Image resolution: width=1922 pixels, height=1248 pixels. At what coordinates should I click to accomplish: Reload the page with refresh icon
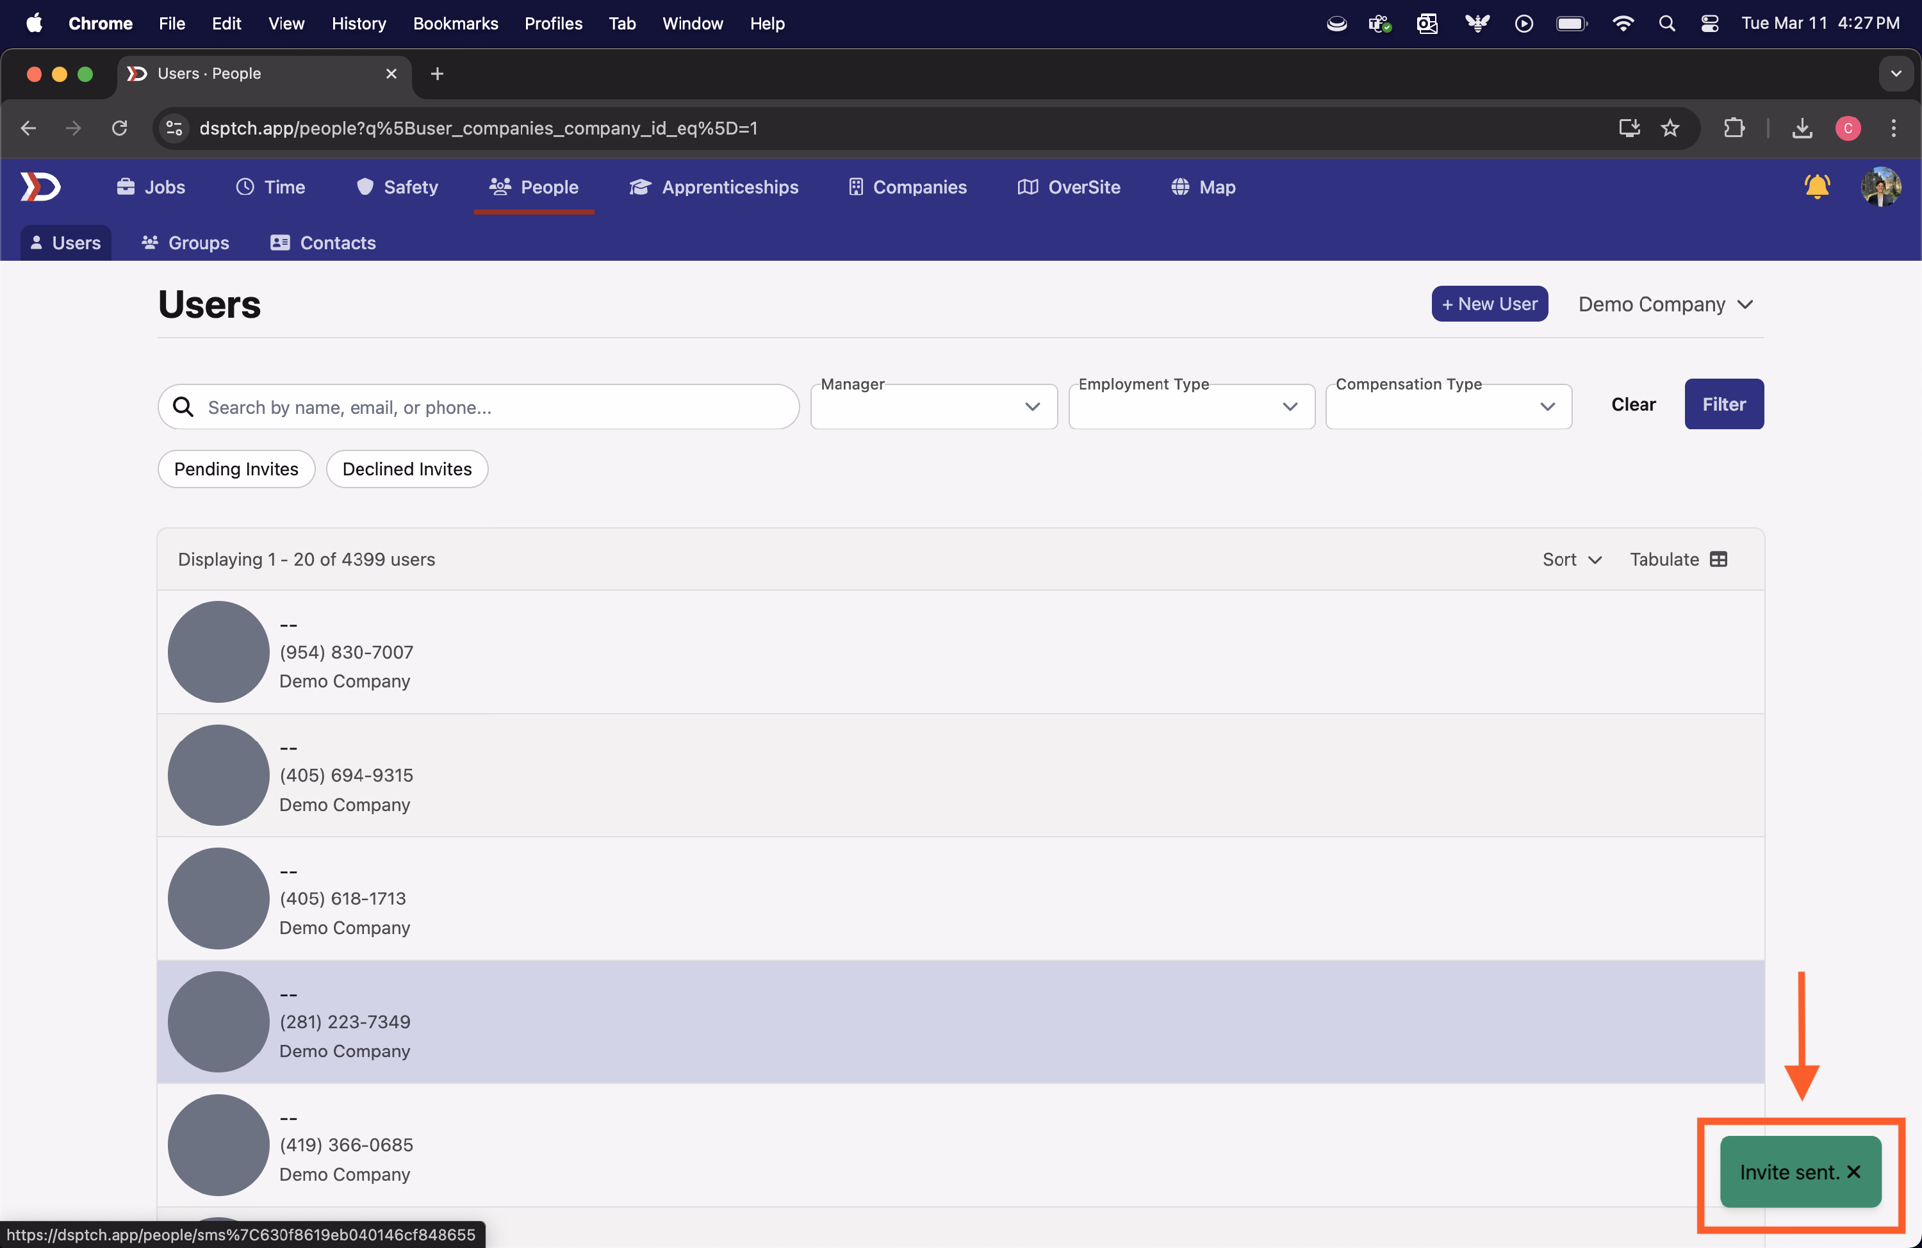coord(120,127)
